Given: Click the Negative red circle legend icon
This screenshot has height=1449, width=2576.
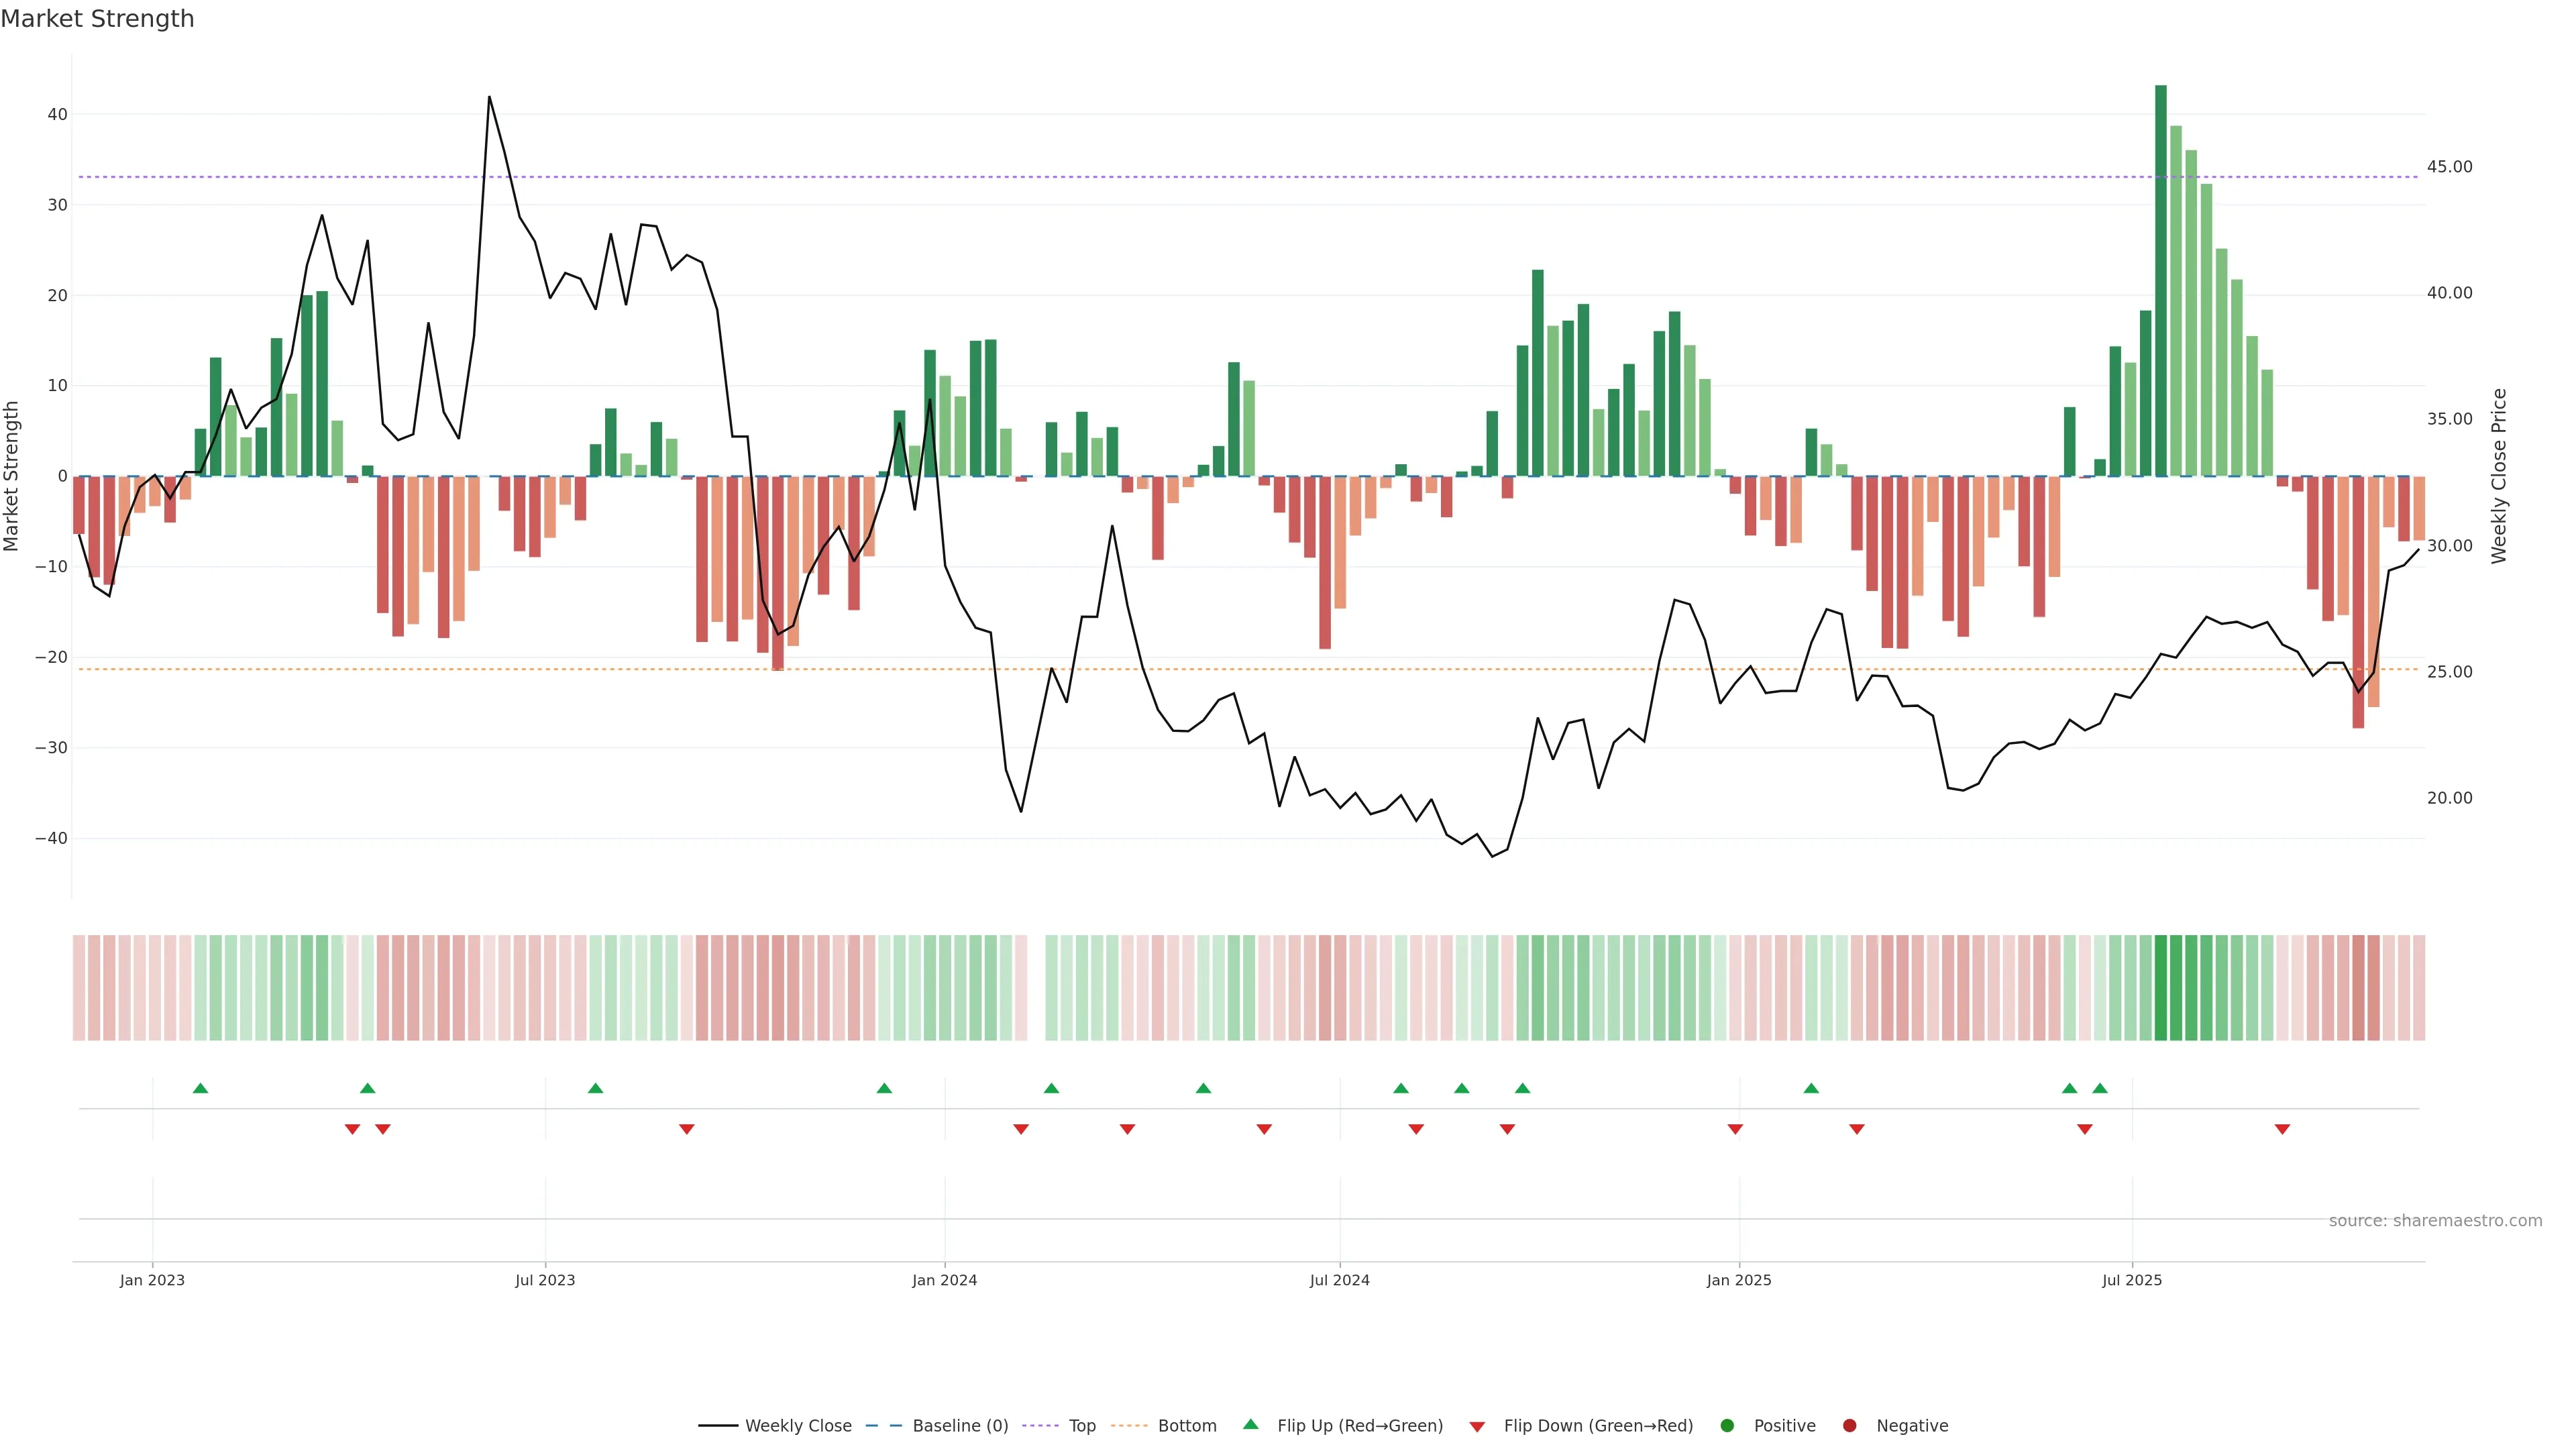Looking at the screenshot, I should click(1849, 1426).
